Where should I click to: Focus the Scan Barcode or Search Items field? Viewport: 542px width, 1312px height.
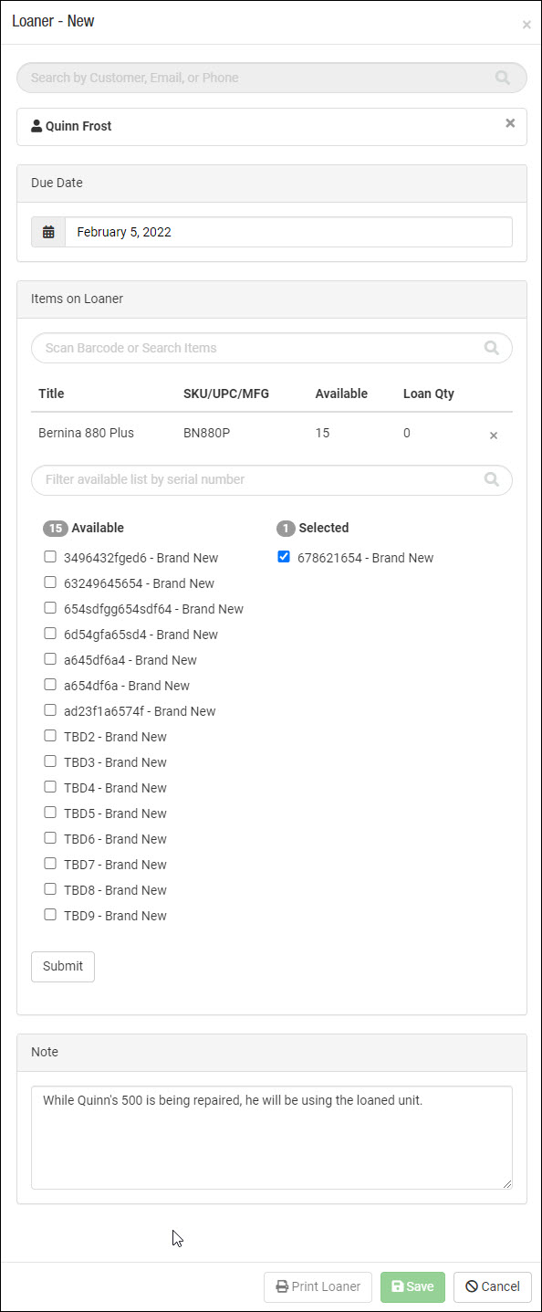coord(272,348)
